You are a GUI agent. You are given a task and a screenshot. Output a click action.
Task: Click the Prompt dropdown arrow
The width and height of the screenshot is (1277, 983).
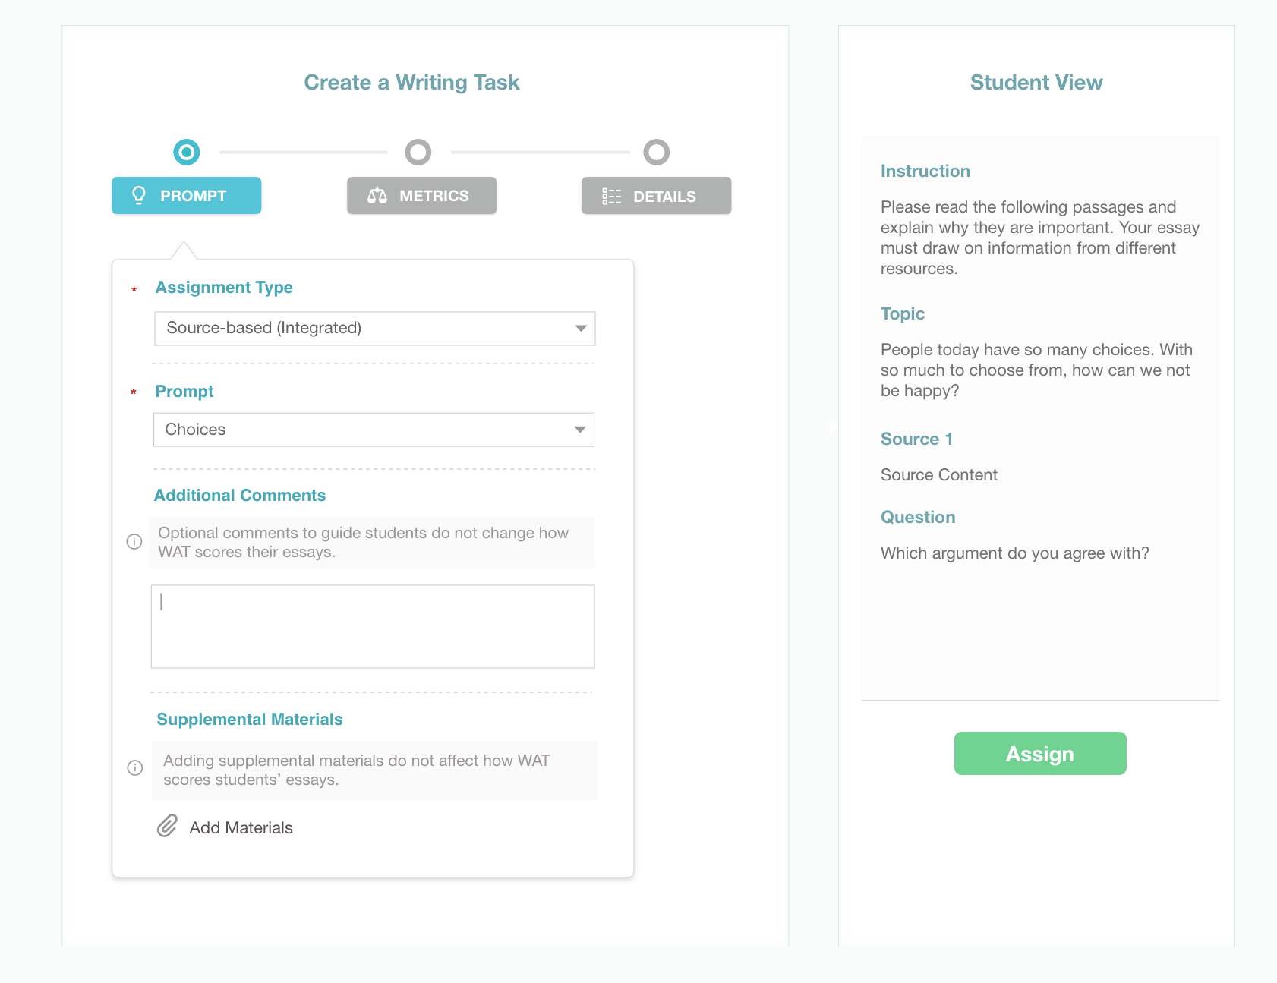[580, 430]
